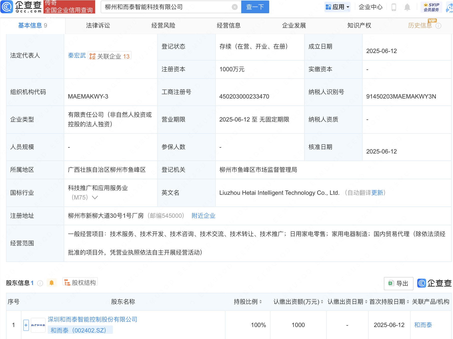The height and width of the screenshot is (339, 453).
Task: Click 和而泰（002402.SZ）stock tag
Action: (x=80, y=330)
